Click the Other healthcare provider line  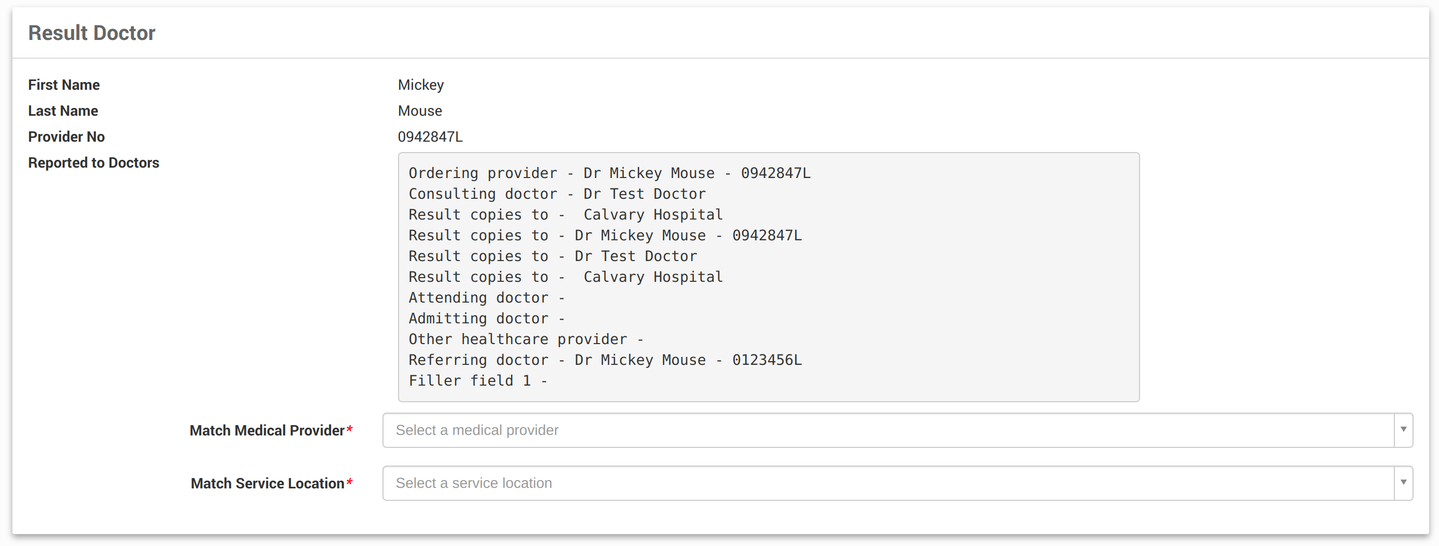pos(525,339)
